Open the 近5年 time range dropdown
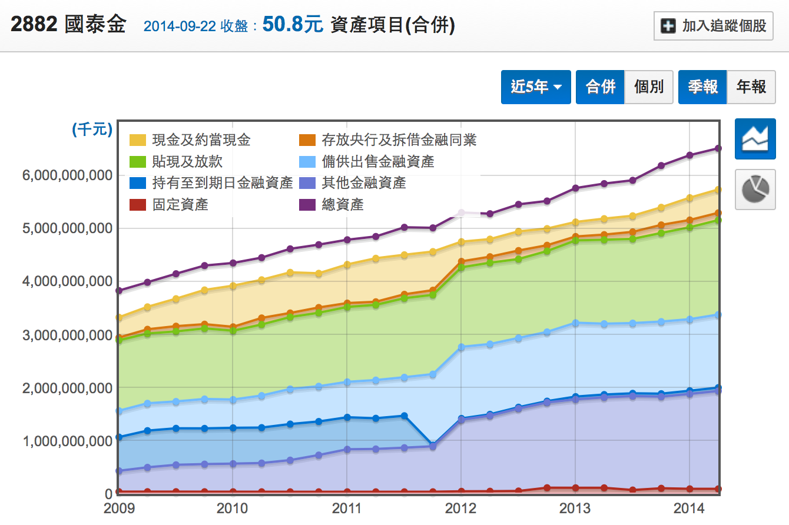Image resolution: width=789 pixels, height=525 pixels. pyautogui.click(x=535, y=87)
